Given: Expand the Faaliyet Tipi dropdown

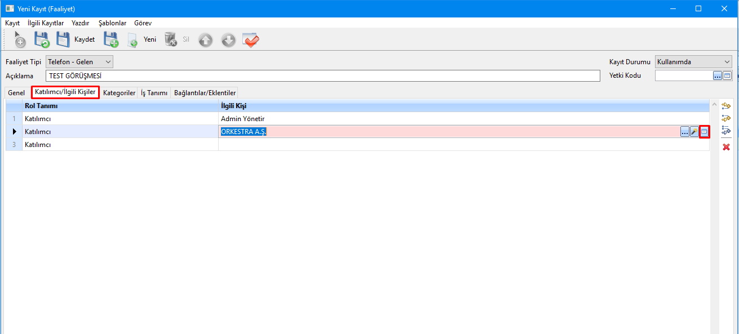Looking at the screenshot, I should point(108,61).
